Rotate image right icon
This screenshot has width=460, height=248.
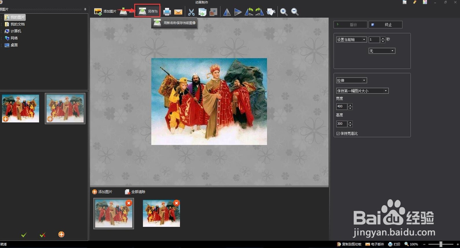tap(259, 12)
